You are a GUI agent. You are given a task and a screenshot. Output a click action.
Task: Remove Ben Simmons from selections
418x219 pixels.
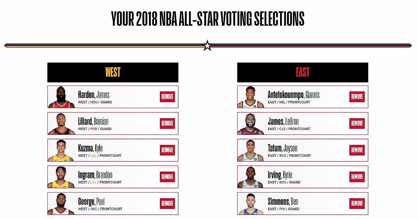coord(357,203)
